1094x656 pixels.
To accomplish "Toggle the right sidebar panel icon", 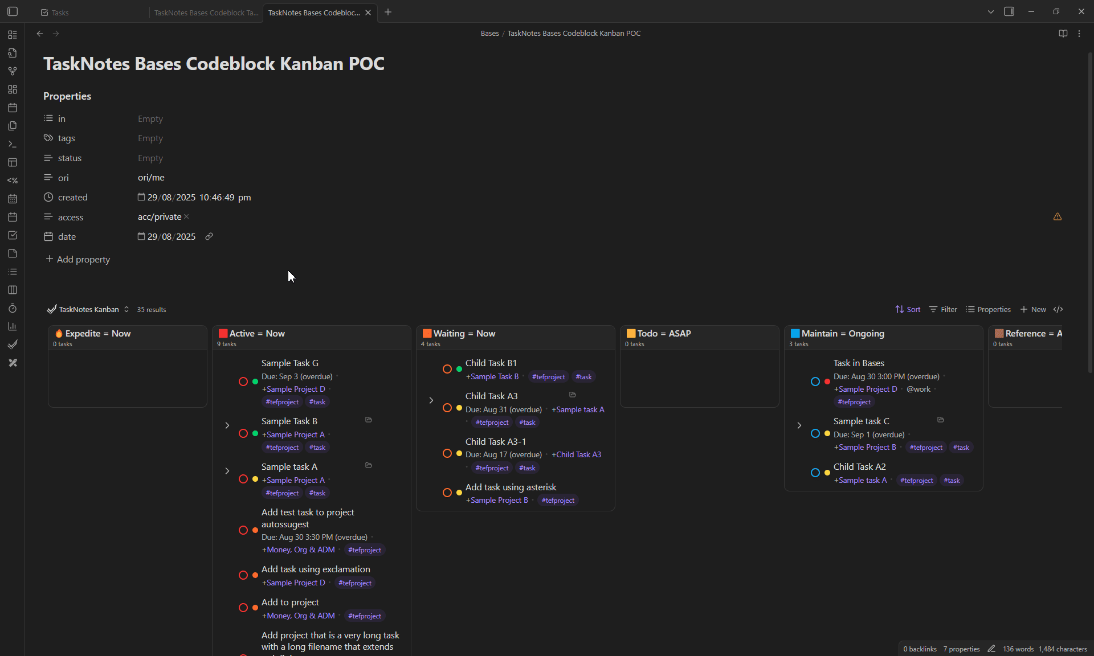I will click(x=1009, y=11).
